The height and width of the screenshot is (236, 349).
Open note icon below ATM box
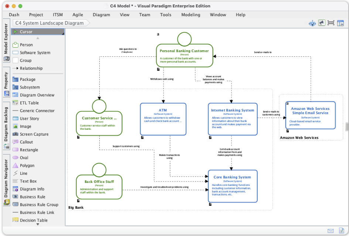click(142, 138)
